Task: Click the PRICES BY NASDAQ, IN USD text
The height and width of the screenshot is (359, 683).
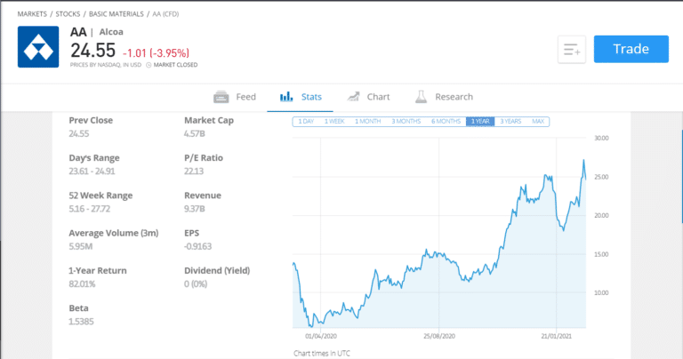Action: click(x=106, y=65)
